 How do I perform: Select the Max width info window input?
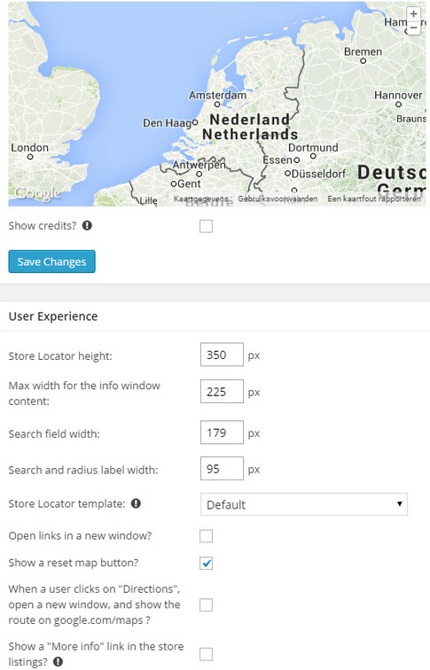click(x=222, y=392)
